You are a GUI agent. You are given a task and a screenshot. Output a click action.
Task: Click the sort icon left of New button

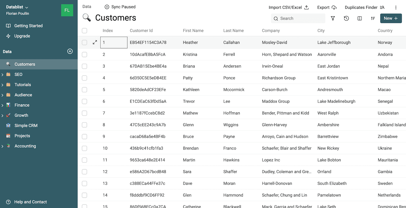[x=373, y=18]
